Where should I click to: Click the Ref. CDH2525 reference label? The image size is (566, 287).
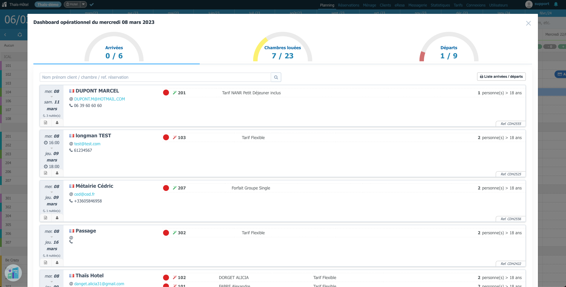511,174
